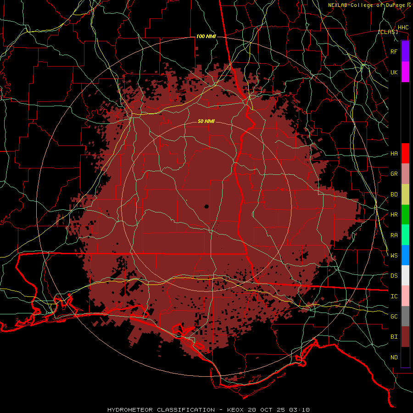Click the BD yellow legend swatch
This screenshot has width=413, height=413.
click(405, 195)
